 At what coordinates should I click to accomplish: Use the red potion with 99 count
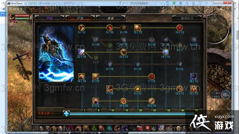click(140, 128)
